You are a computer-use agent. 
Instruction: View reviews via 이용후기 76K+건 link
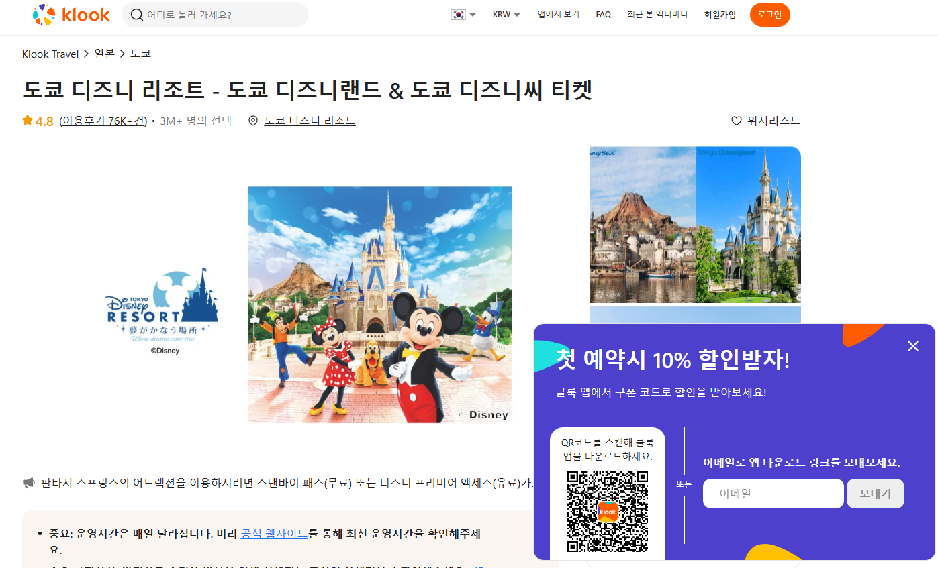point(103,121)
